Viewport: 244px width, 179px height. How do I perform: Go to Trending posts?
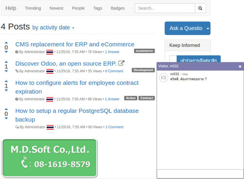click(x=33, y=8)
